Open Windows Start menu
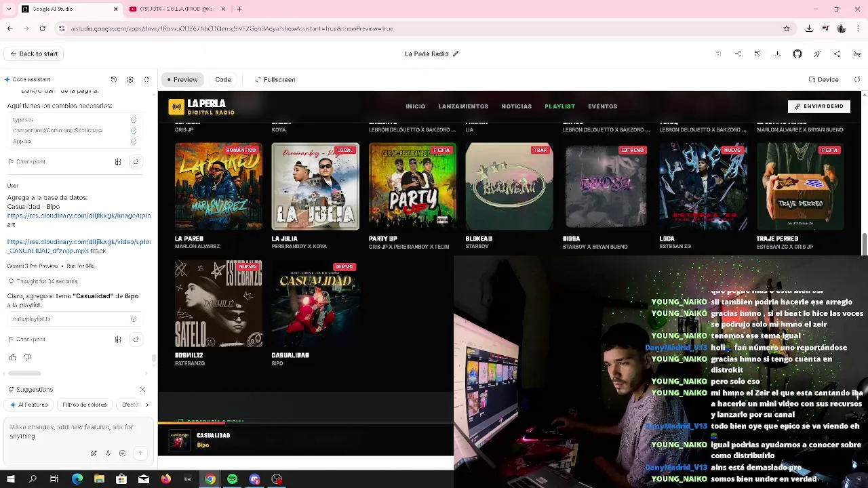 [x=11, y=479]
